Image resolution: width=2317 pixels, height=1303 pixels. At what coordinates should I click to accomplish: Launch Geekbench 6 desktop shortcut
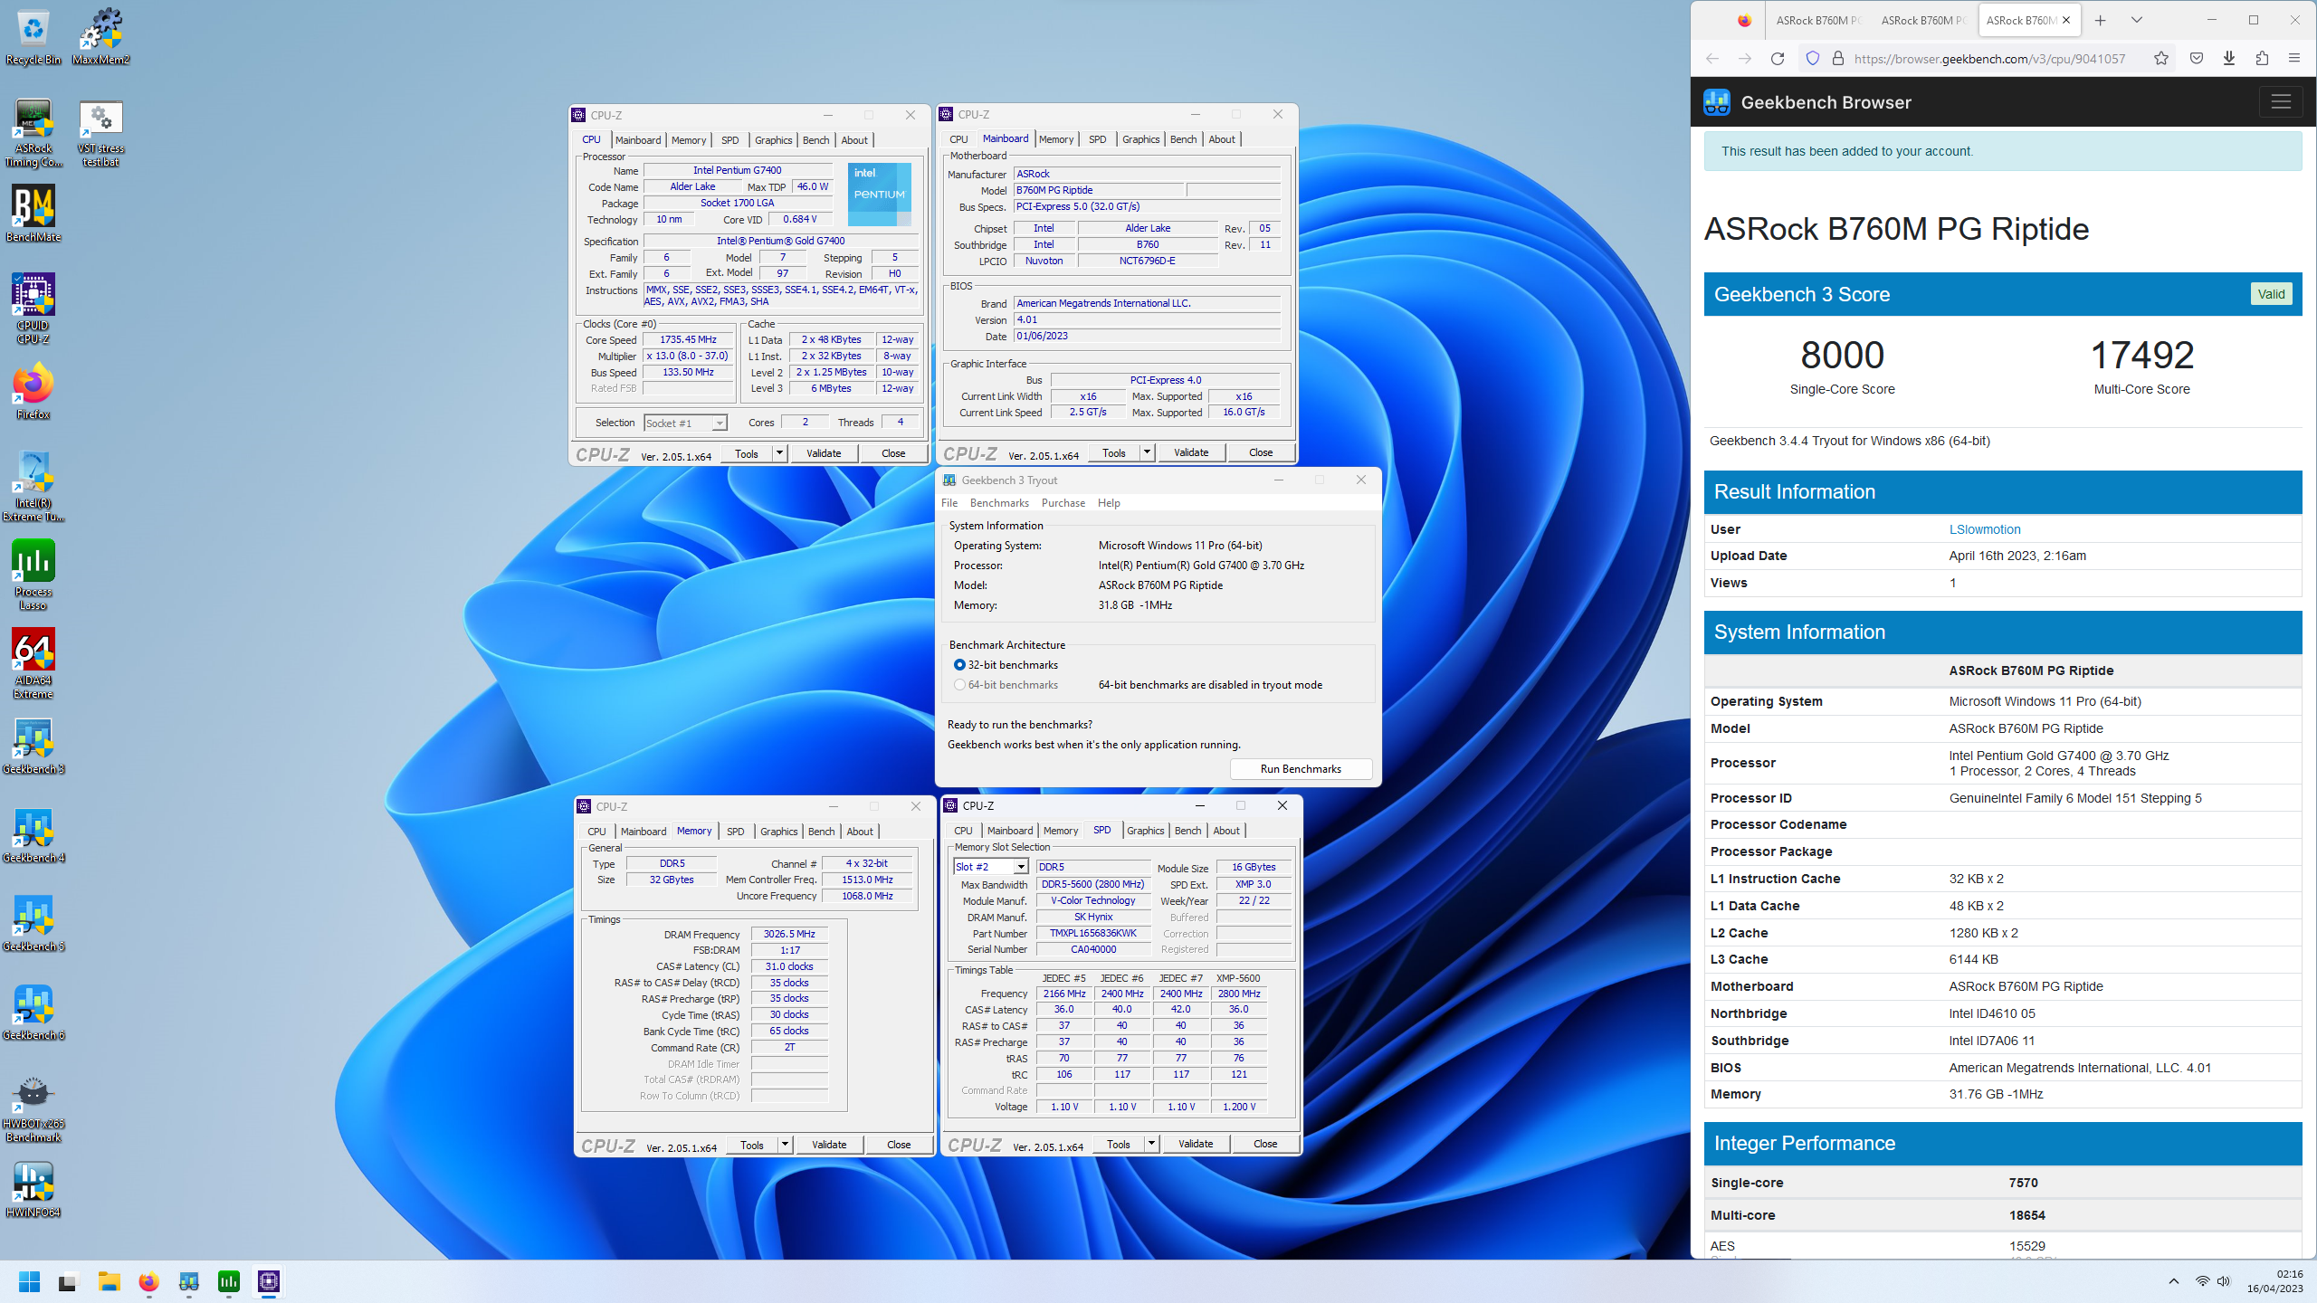[x=33, y=1012]
